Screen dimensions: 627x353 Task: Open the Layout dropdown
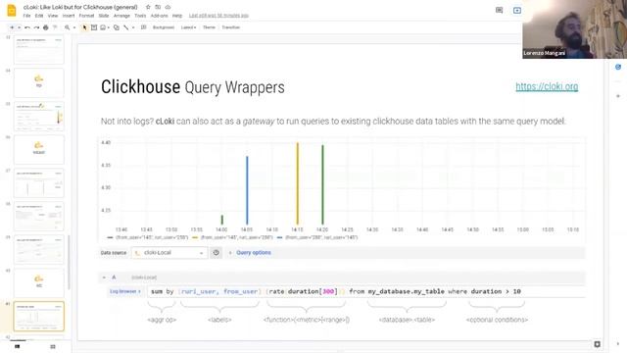[188, 27]
